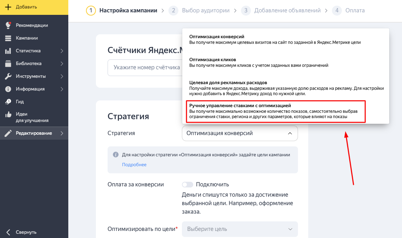
Task: Click the plus icon next to Добавить
Action: (8, 7)
